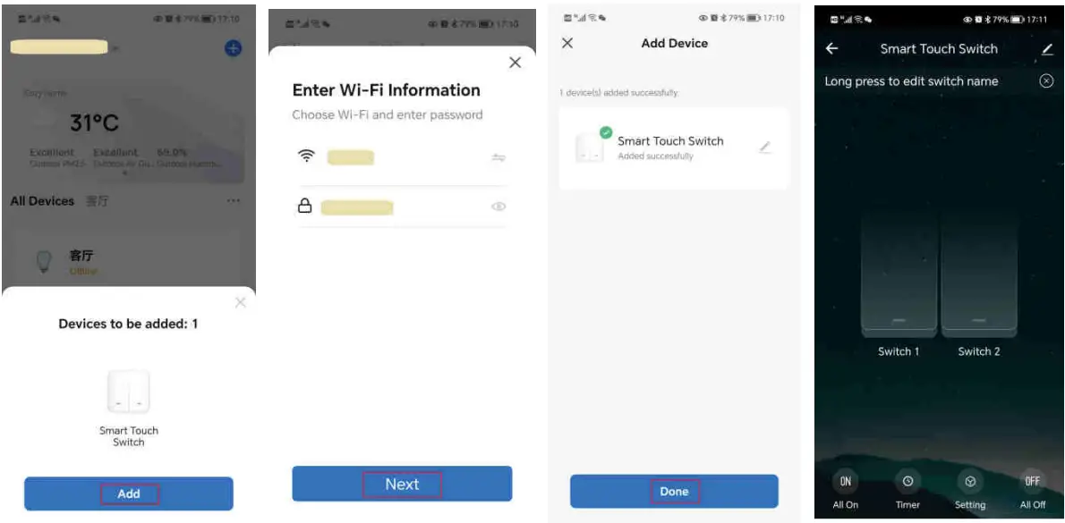Toggle password visibility eye icon

pyautogui.click(x=498, y=207)
